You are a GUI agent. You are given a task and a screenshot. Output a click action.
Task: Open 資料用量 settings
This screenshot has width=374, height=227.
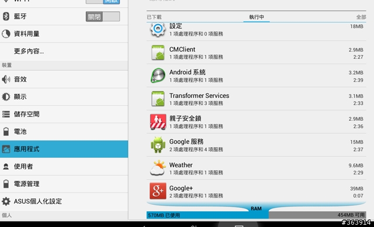[x=64, y=34]
